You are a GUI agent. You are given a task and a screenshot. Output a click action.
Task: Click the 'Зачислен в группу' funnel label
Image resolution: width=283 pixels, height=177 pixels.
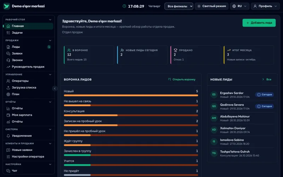[77, 151]
